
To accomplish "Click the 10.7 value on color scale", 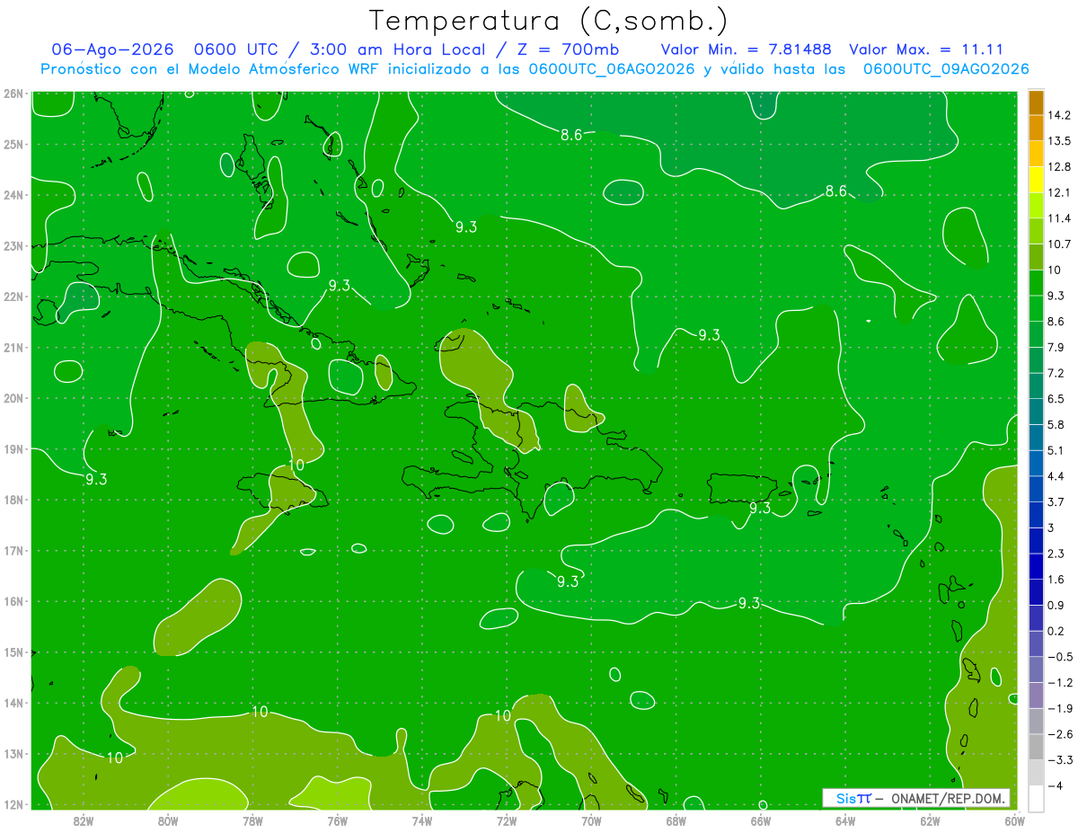I will pos(1060,244).
